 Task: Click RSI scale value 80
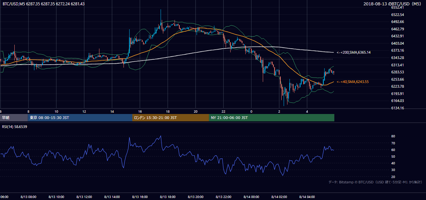point(393,136)
